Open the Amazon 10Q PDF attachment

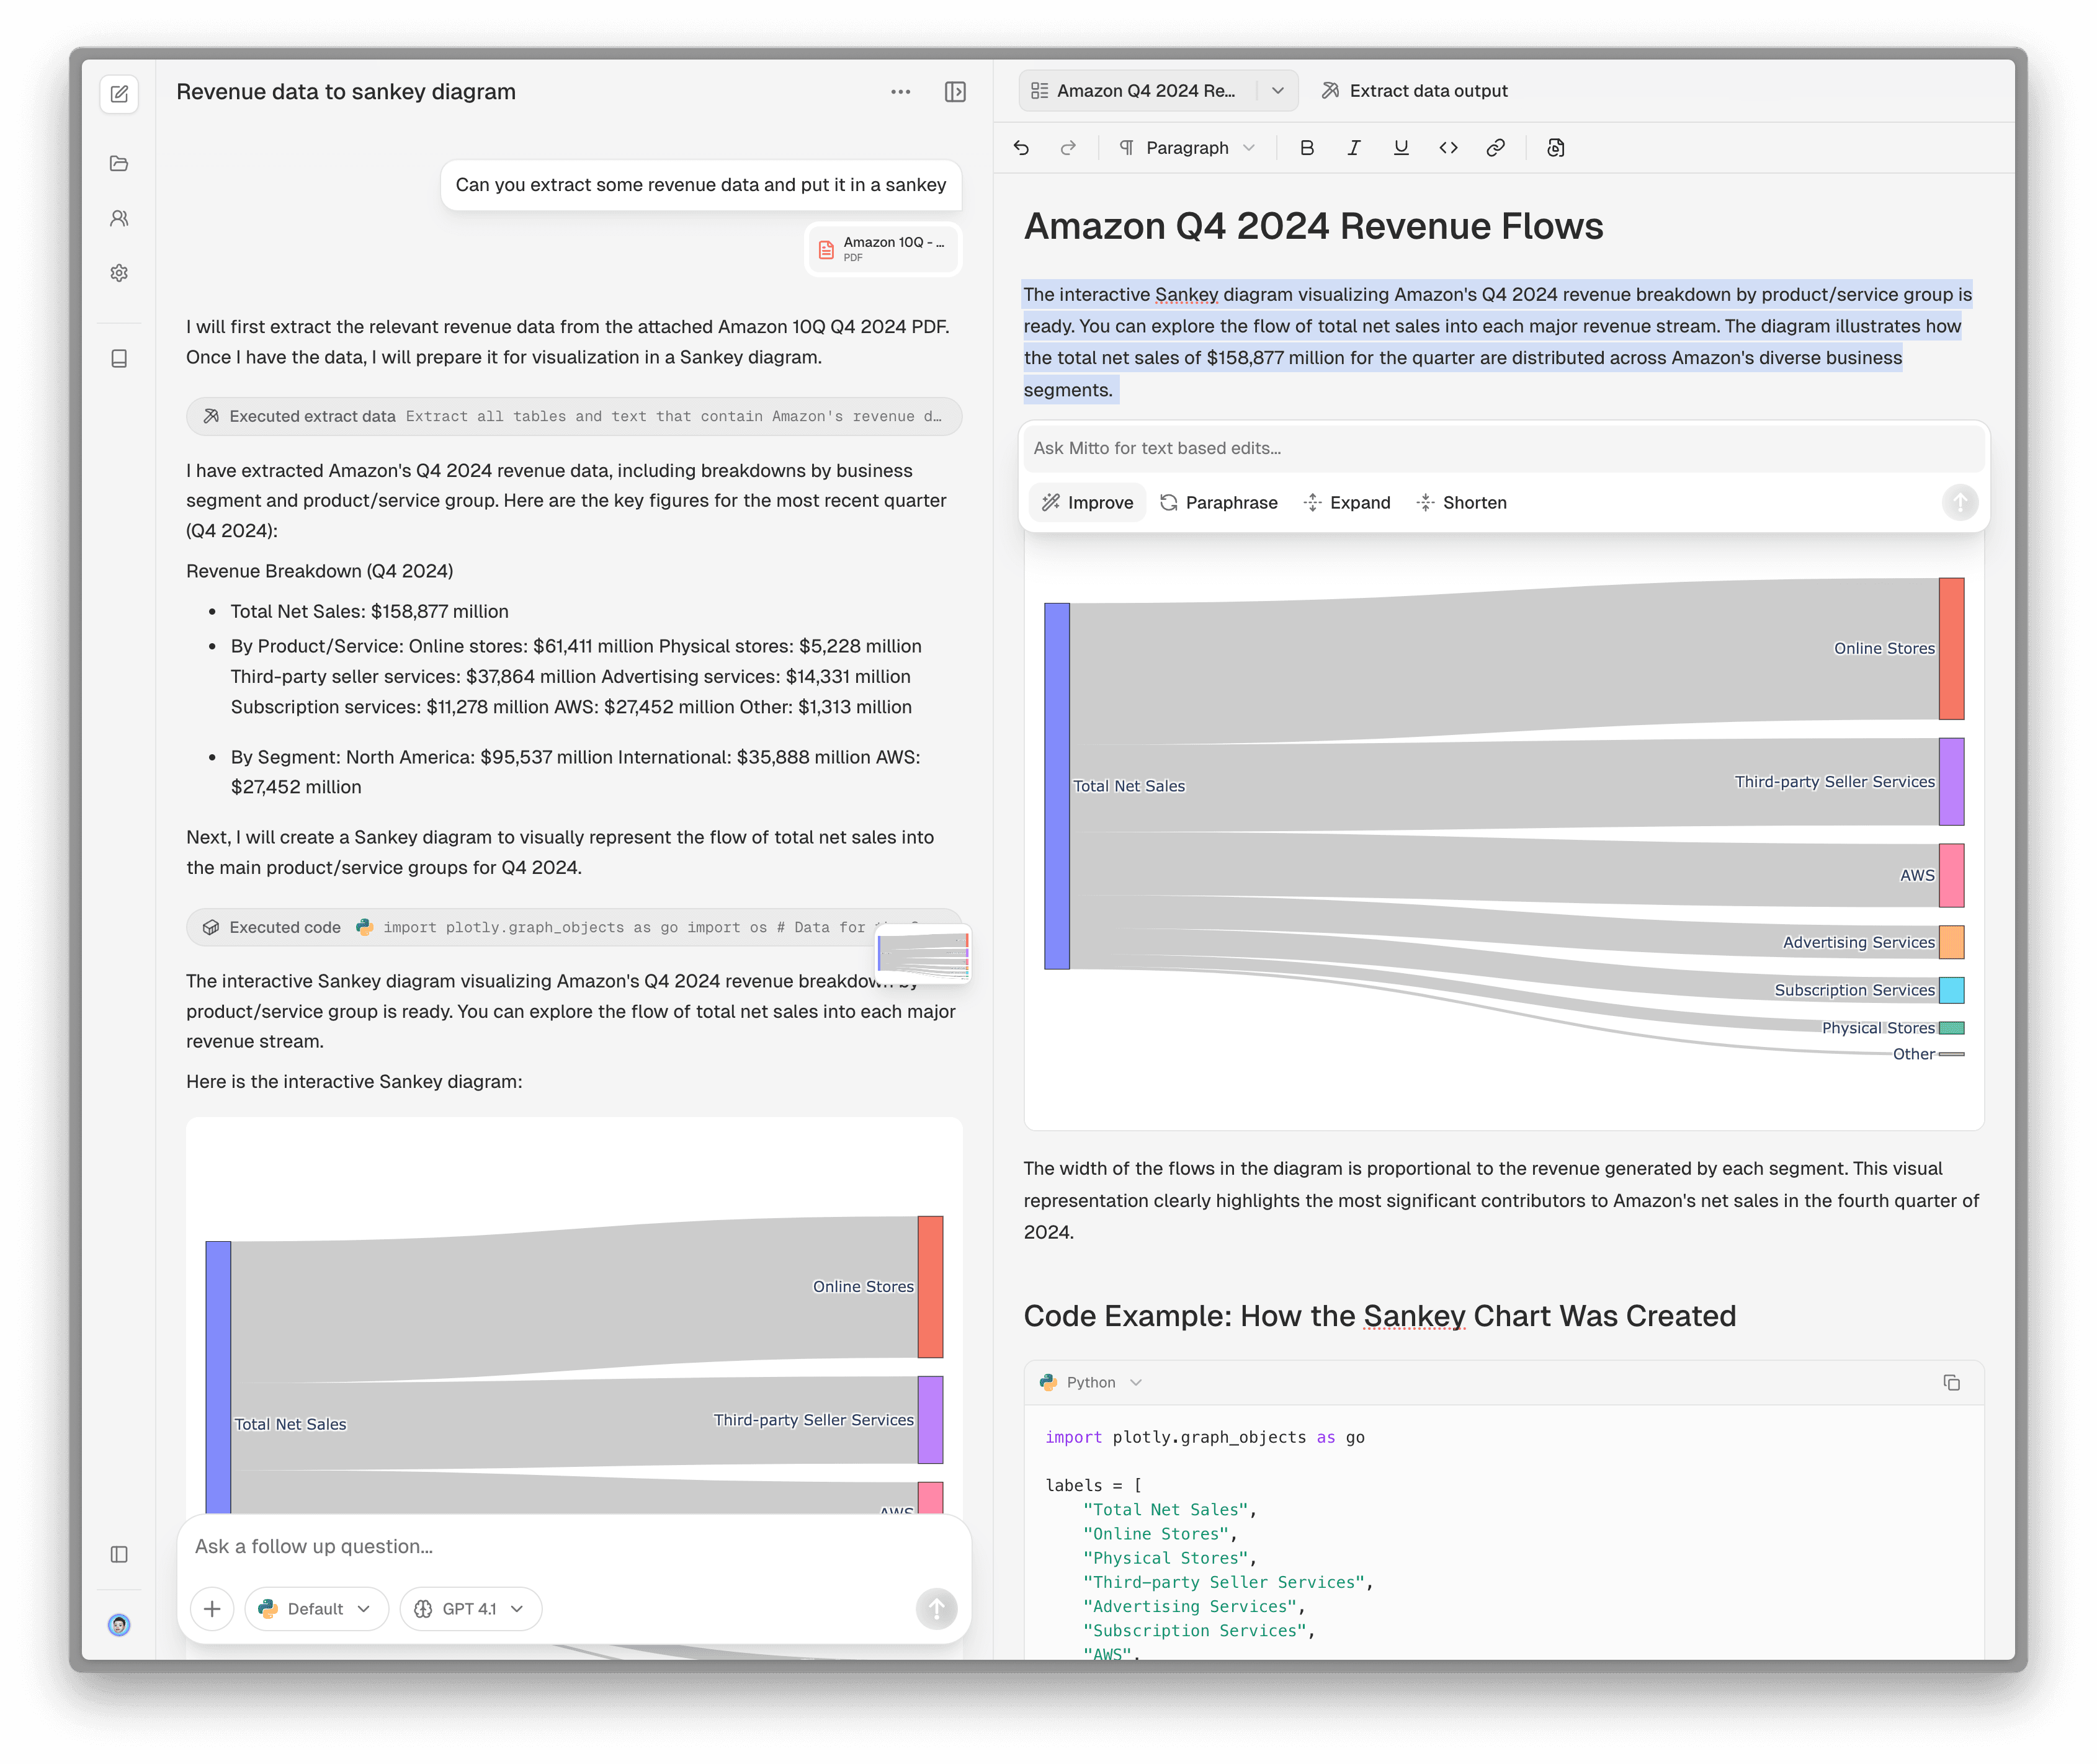[884, 249]
